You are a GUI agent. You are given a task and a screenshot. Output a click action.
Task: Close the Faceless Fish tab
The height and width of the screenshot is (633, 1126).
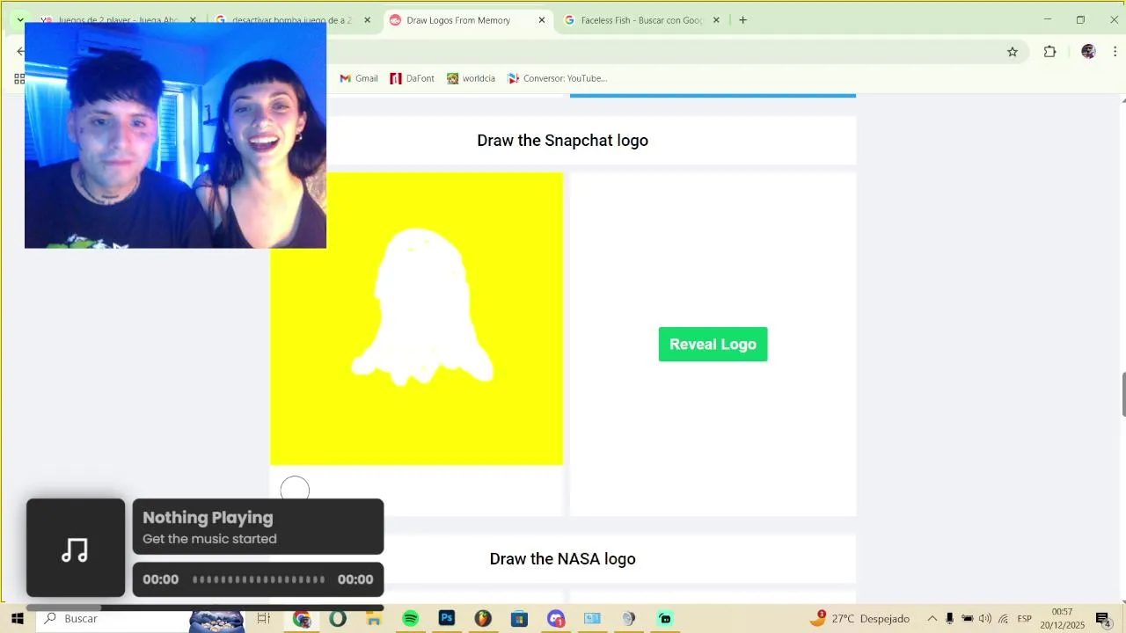716,20
